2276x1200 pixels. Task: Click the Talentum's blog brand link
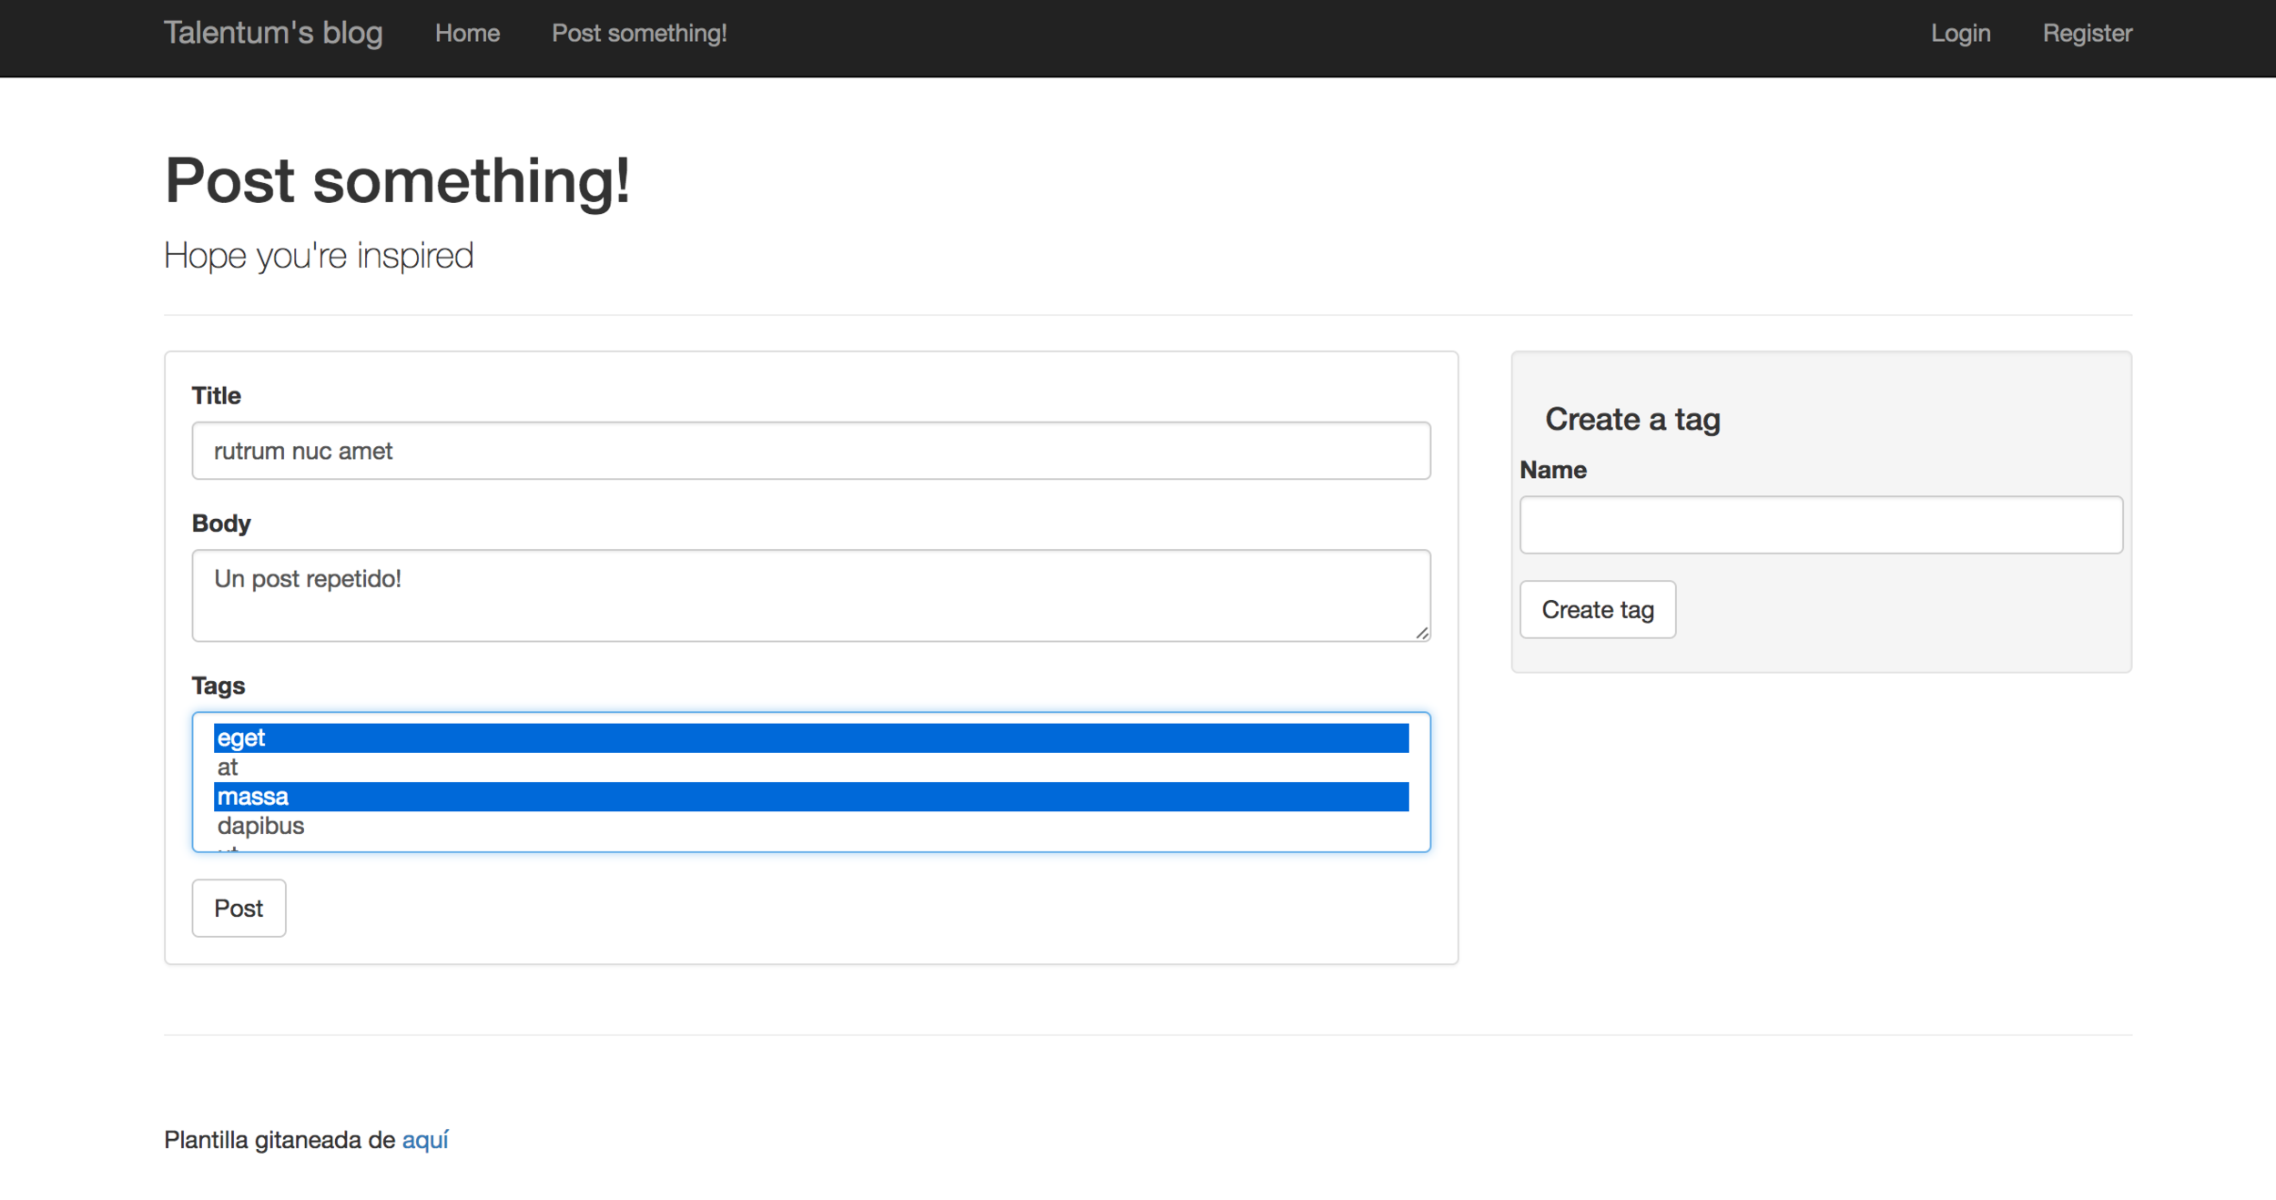tap(273, 33)
